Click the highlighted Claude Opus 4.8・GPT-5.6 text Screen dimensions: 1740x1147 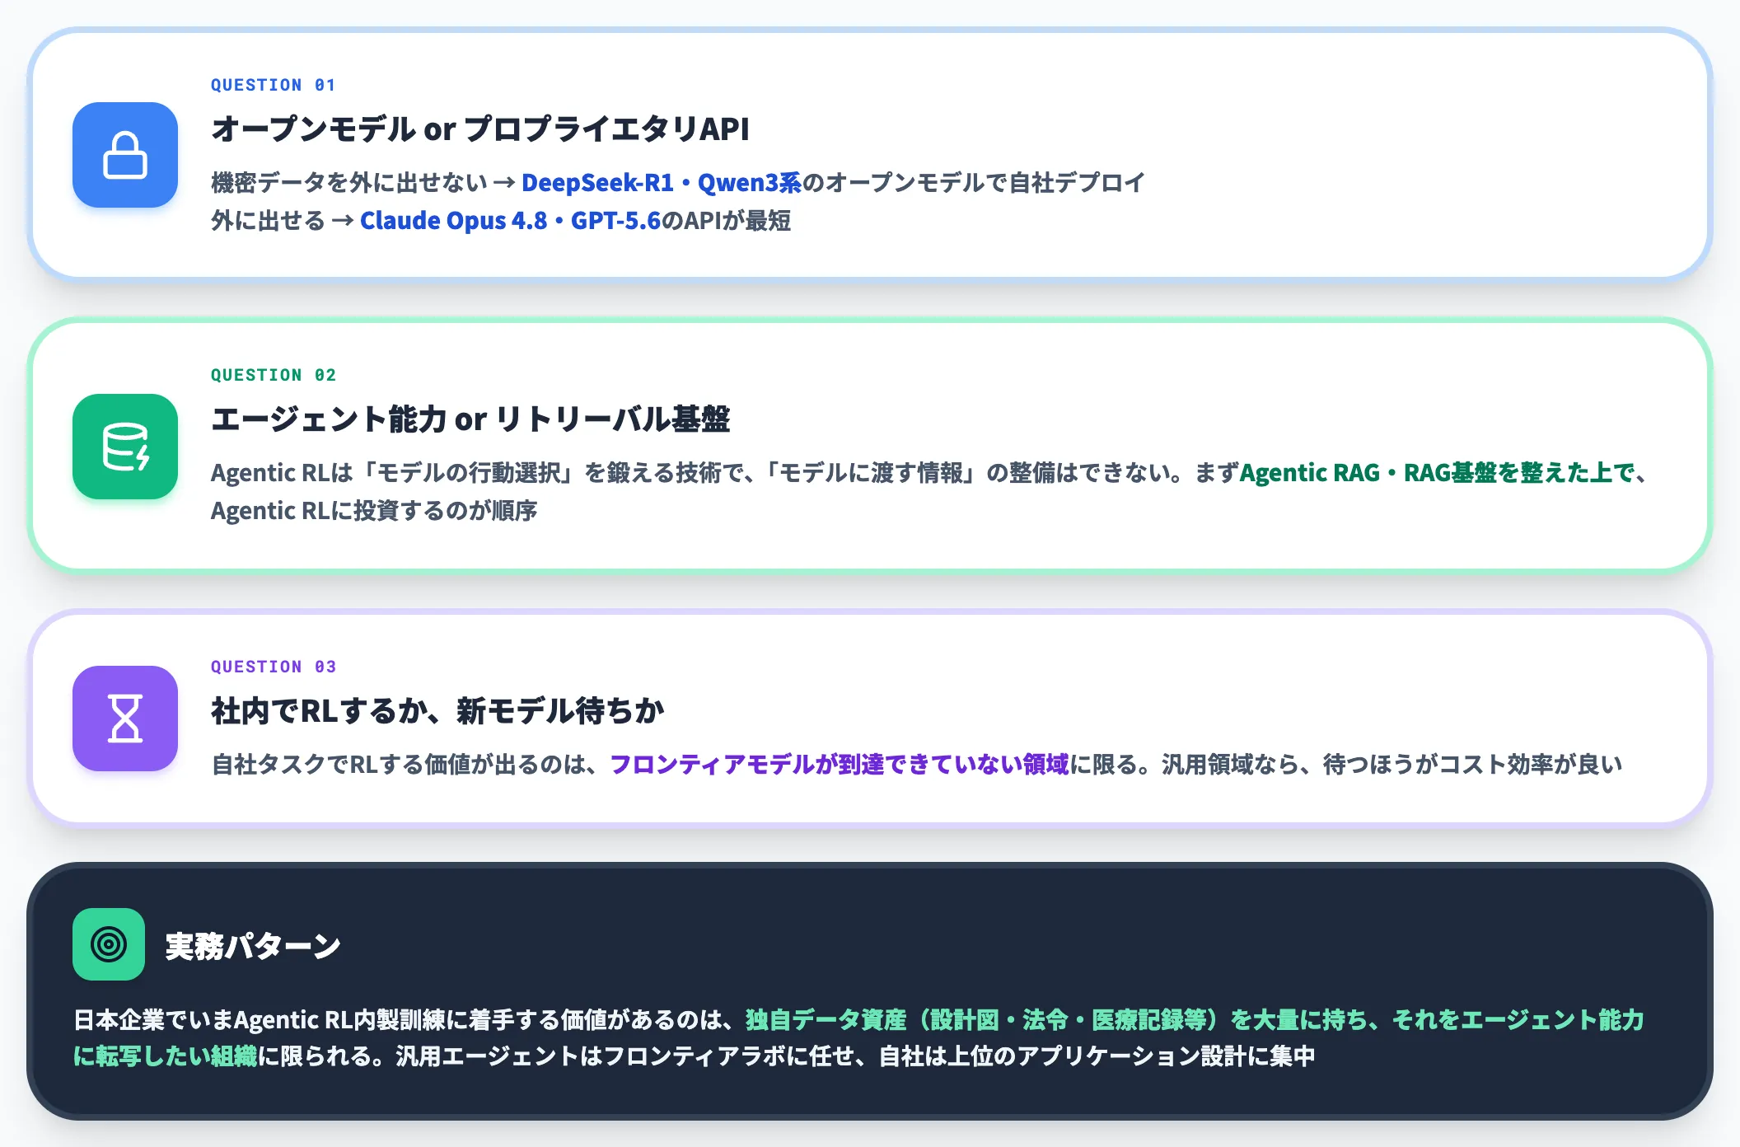click(x=511, y=221)
